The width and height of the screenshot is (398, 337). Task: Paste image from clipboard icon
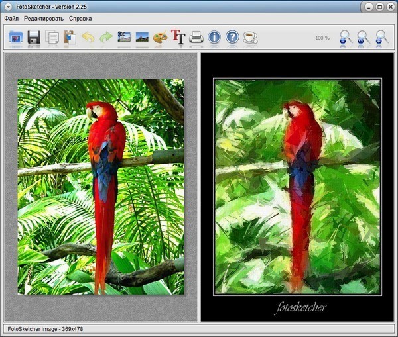70,38
